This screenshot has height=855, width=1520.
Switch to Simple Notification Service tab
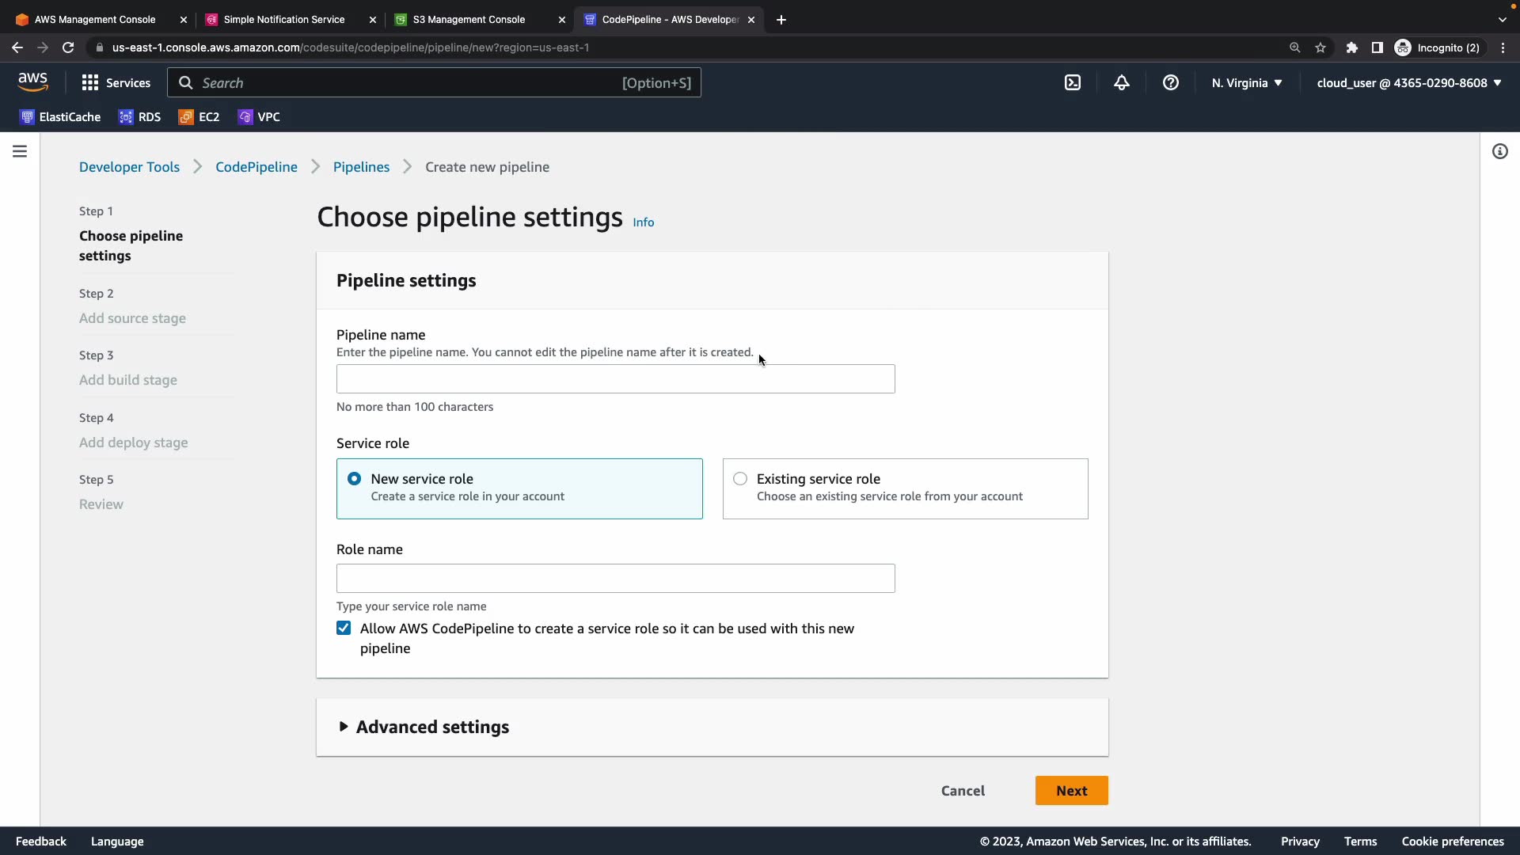(x=283, y=19)
